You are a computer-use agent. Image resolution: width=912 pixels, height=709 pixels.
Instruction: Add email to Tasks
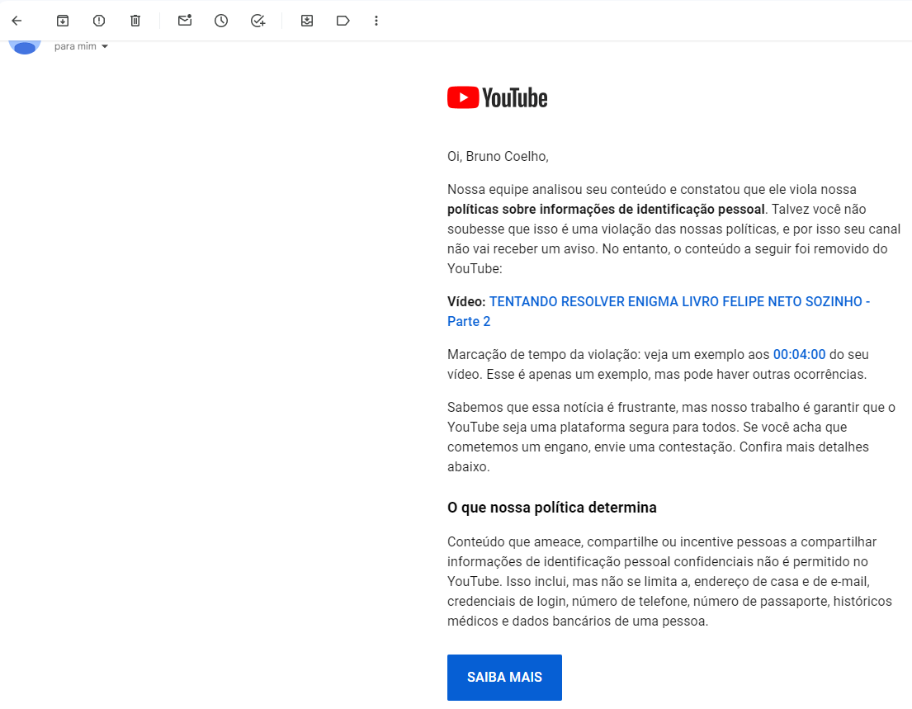point(258,21)
